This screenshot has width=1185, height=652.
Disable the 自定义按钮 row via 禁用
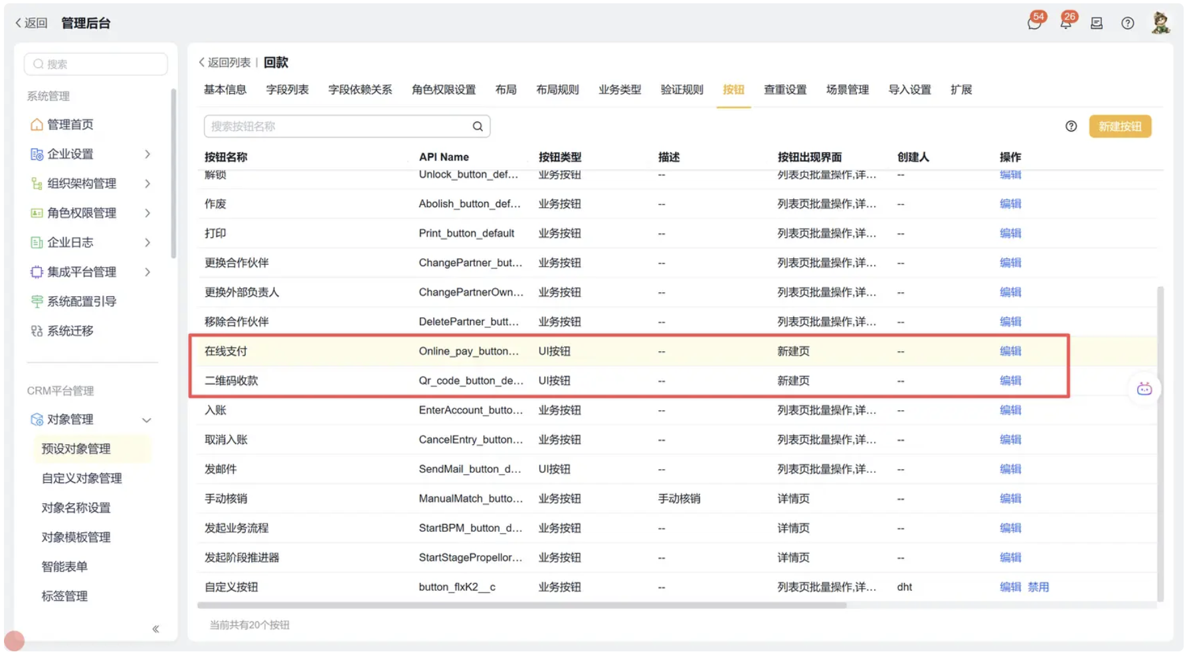tap(1038, 587)
